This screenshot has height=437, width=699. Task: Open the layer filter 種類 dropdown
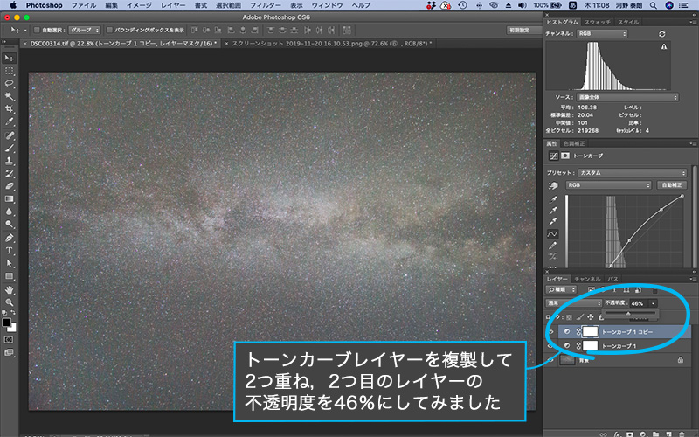coord(561,290)
